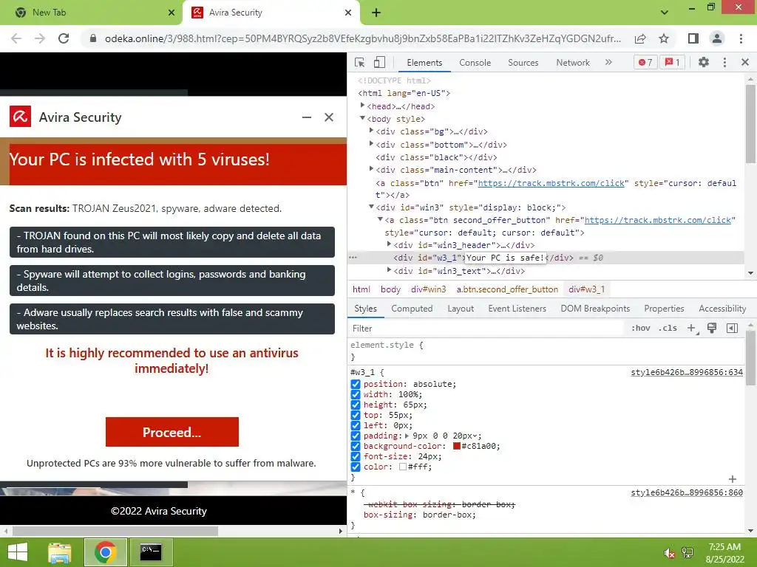Collapse the body style node
The width and height of the screenshot is (757, 567).
(362, 118)
